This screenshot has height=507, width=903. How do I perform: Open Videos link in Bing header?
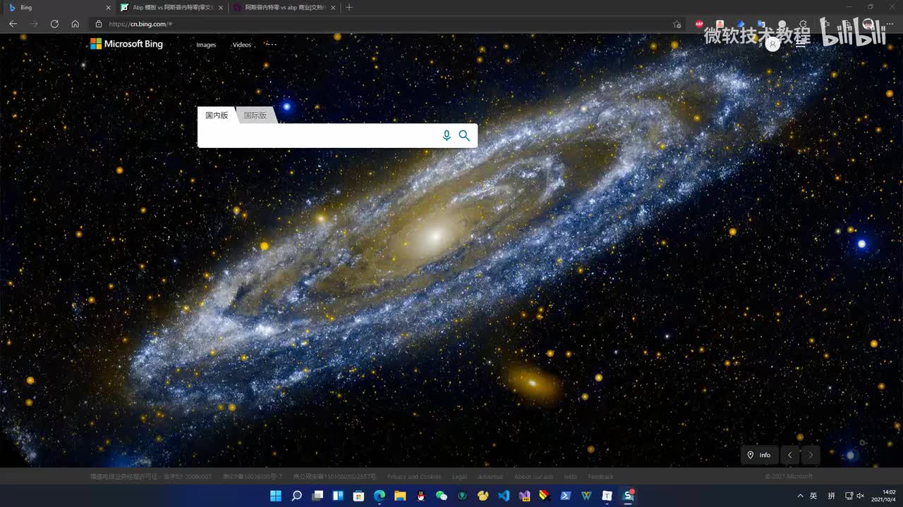[242, 45]
